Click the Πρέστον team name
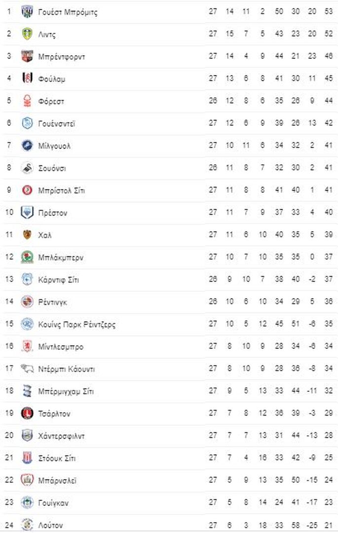Screen dimensions: 338x533 pyautogui.click(x=53, y=213)
